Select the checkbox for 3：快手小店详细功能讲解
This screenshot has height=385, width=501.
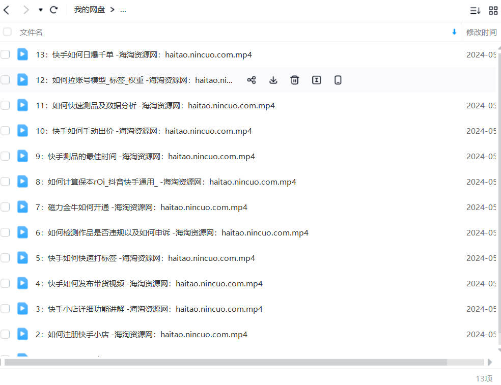point(5,309)
